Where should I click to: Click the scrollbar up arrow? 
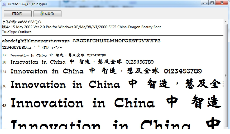point(226,22)
